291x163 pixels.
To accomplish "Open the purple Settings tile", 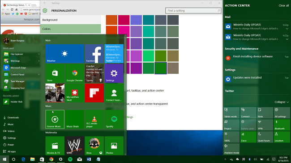I will point(114,73).
